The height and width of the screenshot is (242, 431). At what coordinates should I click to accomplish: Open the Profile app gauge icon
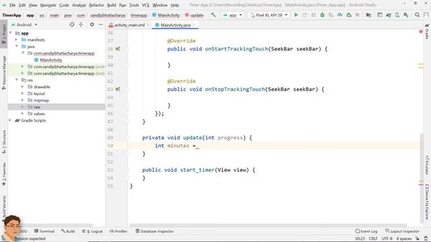[x=339, y=15]
